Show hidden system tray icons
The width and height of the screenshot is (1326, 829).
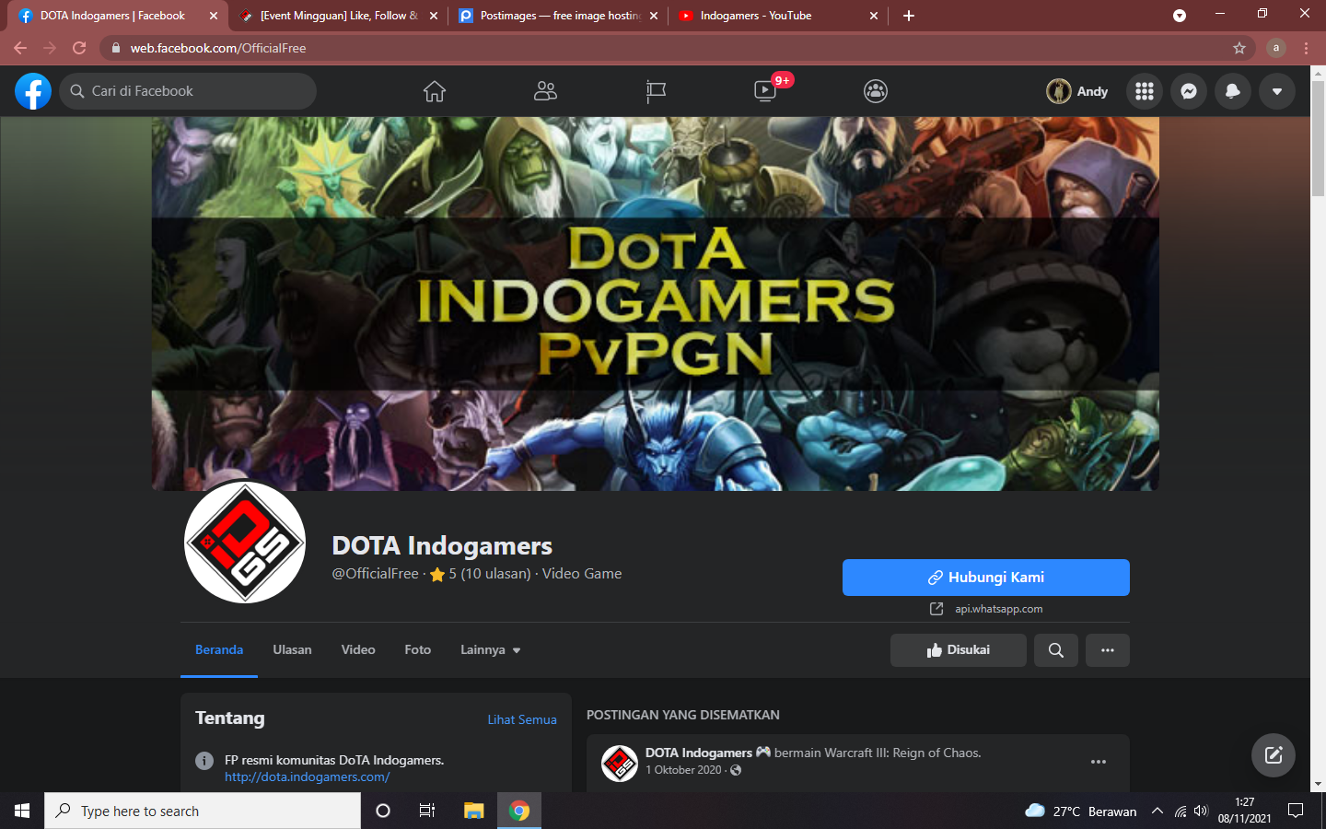(1157, 811)
